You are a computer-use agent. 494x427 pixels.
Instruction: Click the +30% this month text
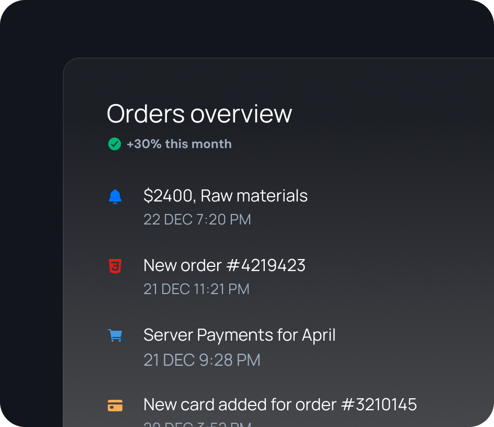click(179, 144)
